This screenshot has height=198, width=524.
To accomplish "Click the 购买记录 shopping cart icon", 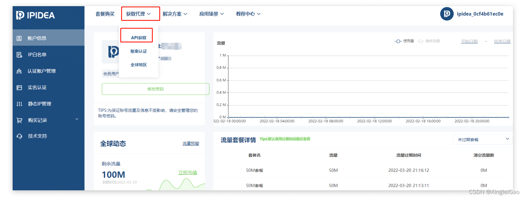I will click(19, 121).
